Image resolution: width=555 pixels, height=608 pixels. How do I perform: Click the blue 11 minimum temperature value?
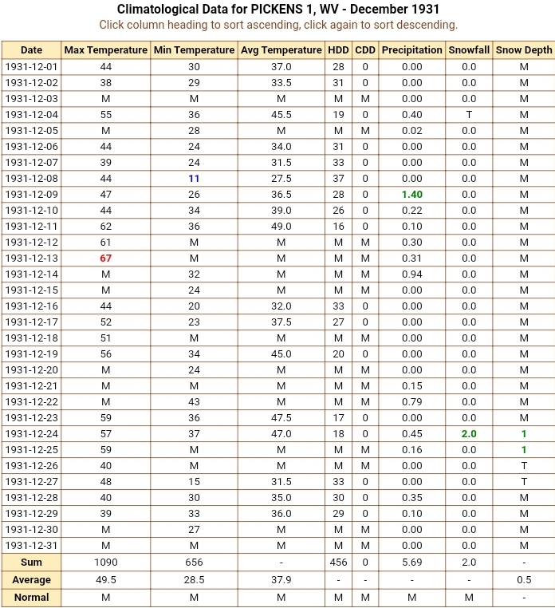(x=195, y=179)
